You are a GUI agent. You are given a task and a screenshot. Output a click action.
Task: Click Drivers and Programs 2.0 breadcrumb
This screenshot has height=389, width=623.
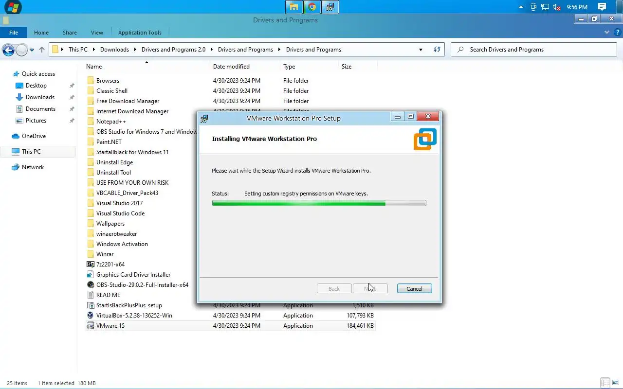pos(173,50)
